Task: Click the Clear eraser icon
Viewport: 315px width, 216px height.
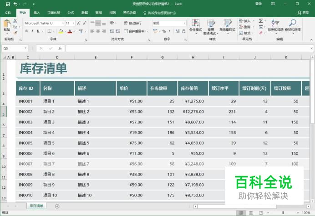Action: pyautogui.click(x=261, y=33)
